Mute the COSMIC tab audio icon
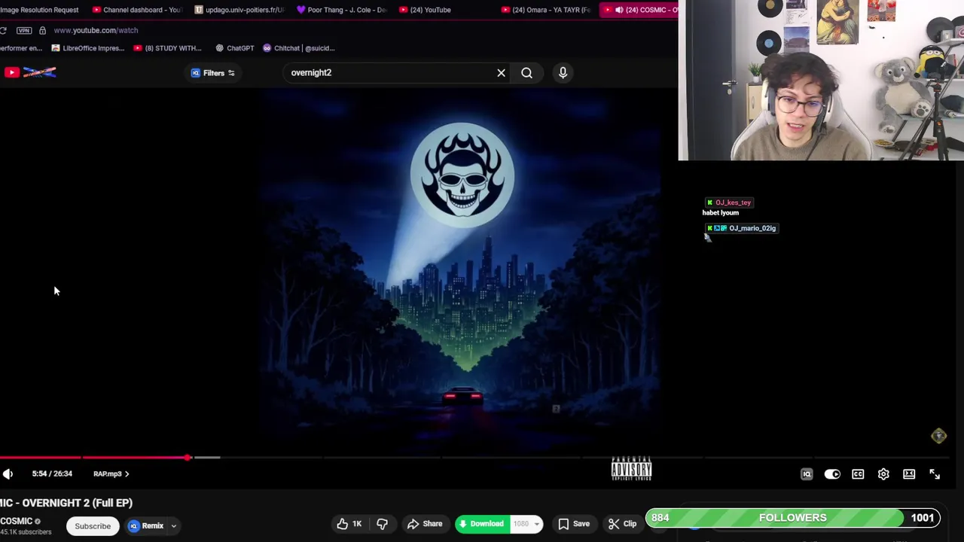This screenshot has width=964, height=542. pyautogui.click(x=618, y=10)
